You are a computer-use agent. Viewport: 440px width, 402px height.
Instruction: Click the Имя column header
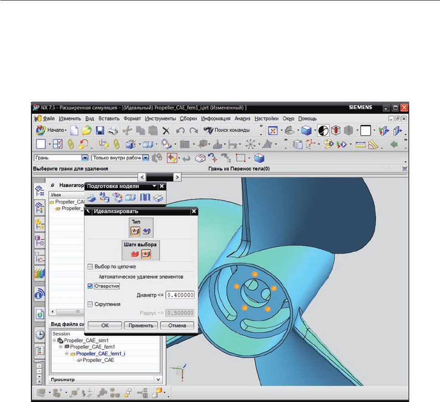[67, 195]
